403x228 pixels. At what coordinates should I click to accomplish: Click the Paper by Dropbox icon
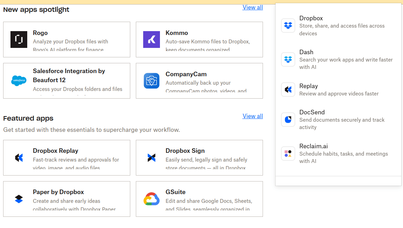coord(19,199)
